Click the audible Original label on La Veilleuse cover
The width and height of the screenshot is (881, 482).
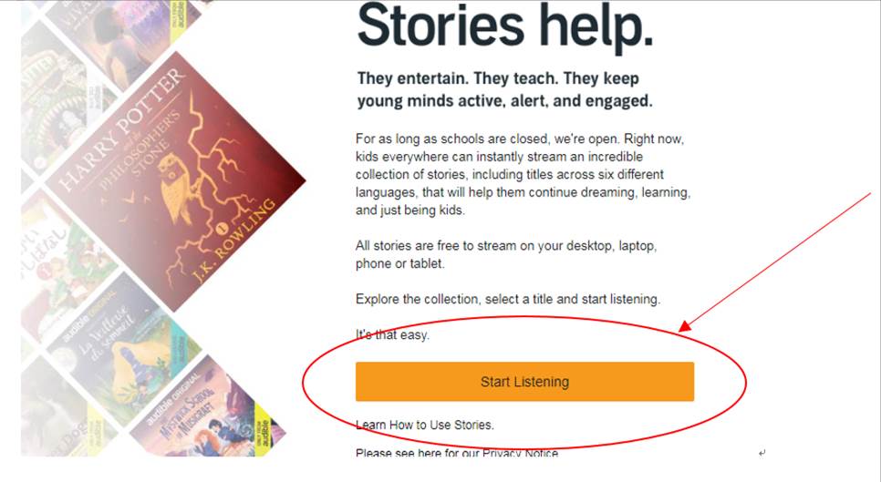(x=90, y=316)
